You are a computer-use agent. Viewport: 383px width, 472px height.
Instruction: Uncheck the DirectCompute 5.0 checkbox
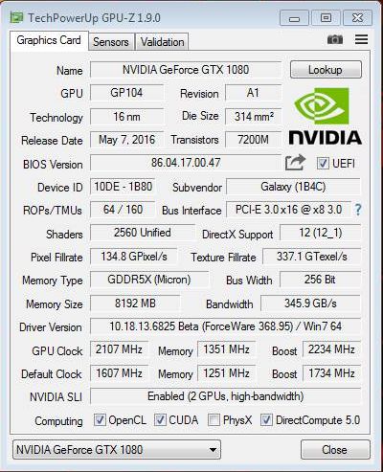coord(266,419)
